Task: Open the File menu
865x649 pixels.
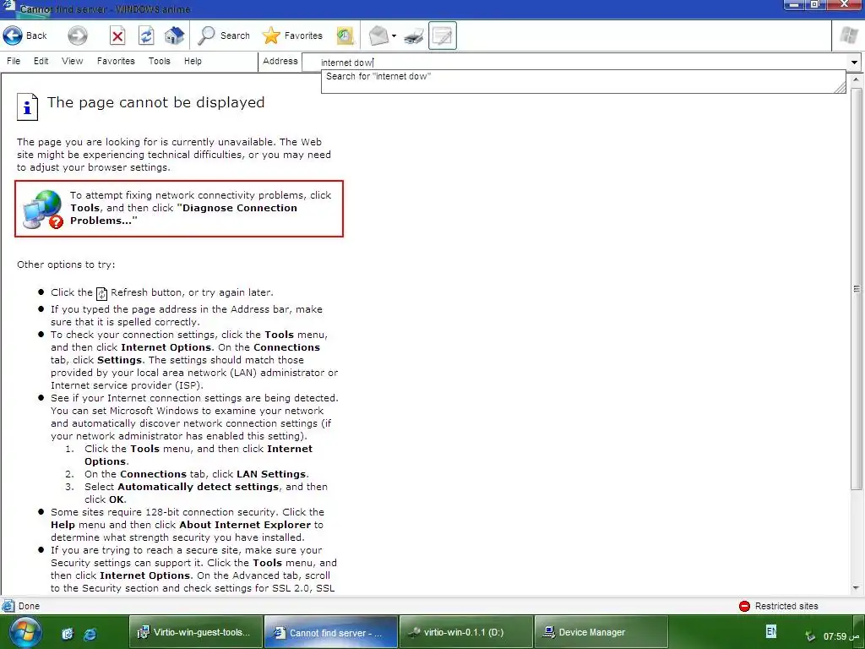Action: [14, 61]
